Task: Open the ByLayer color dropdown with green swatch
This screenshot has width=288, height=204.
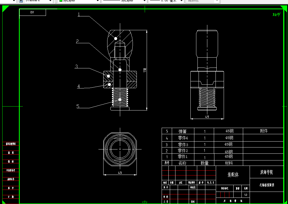Action: click(x=79, y=1)
